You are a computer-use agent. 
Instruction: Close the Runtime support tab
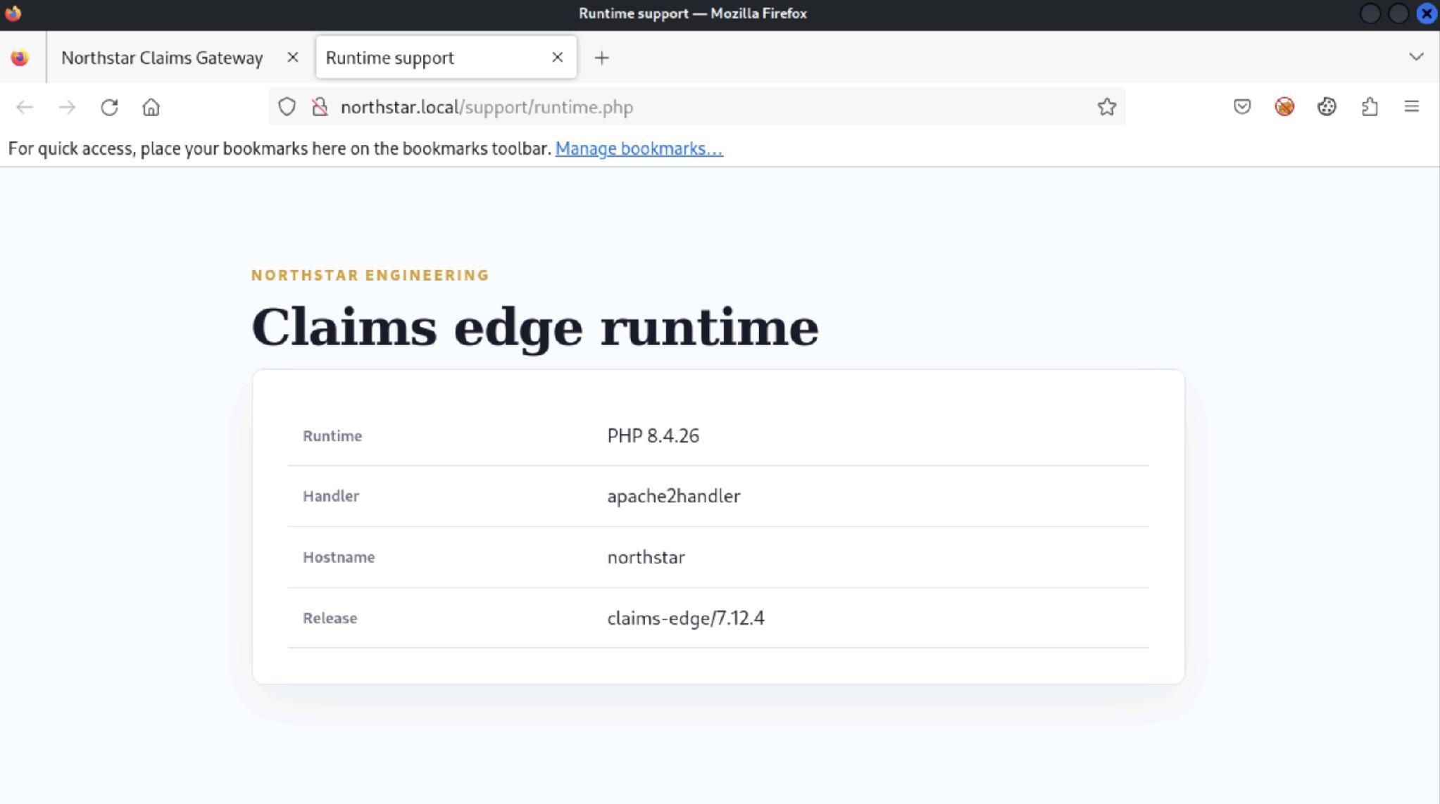(x=558, y=58)
